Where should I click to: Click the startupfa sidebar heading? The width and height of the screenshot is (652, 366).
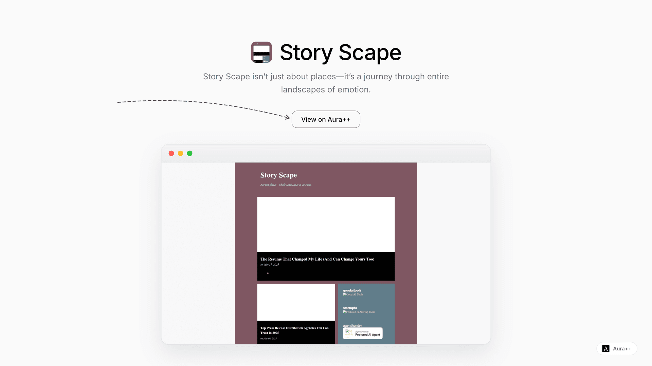pyautogui.click(x=350, y=308)
